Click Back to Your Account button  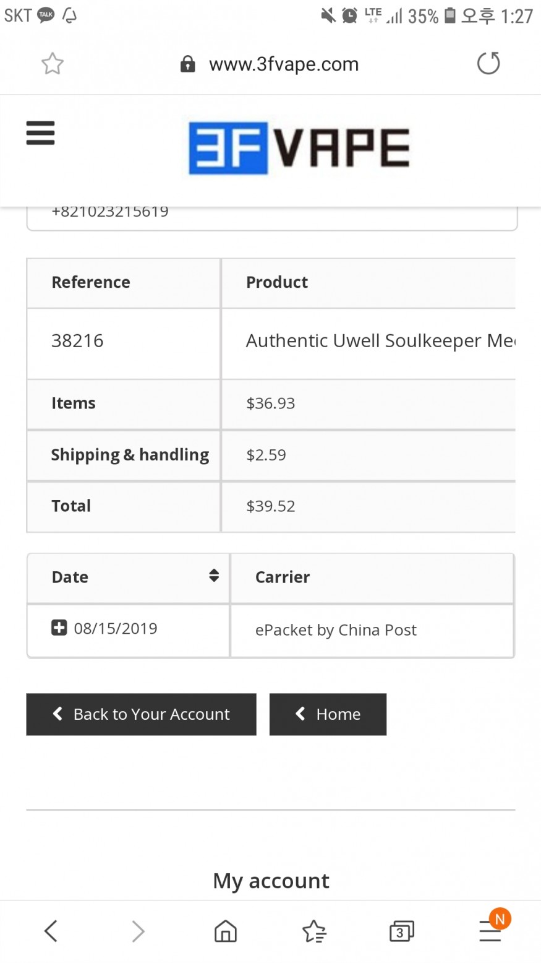point(141,714)
